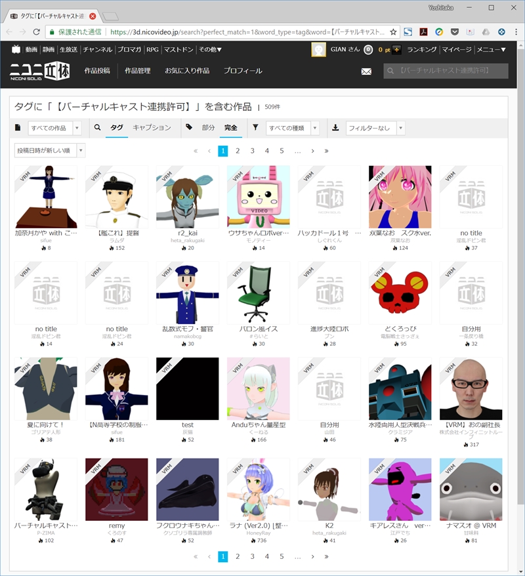This screenshot has height=576, width=525.
Task: Click the tag icon in the filter bar
Action: pyautogui.click(x=189, y=127)
